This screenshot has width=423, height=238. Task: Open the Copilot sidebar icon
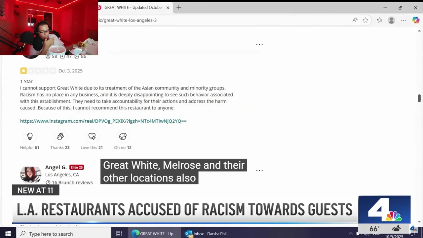point(416,20)
